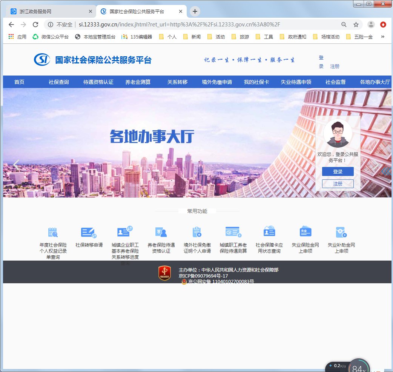Open the 场馆活动 bookmark folder
This screenshot has height=372, width=393.
pyautogui.click(x=326, y=37)
